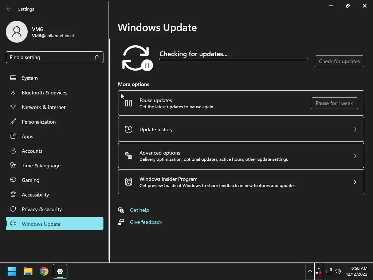Click the Checking for updates progress bar
The image size is (373, 280).
(233, 59)
